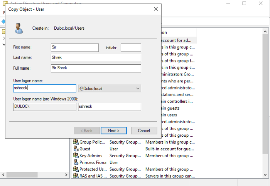The width and height of the screenshot is (270, 186).
Task: Click the user avatar icon in the dialog
Action: (x=19, y=28)
